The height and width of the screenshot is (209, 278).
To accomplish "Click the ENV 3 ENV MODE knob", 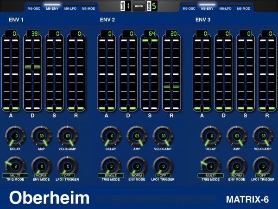I will click(237, 166).
